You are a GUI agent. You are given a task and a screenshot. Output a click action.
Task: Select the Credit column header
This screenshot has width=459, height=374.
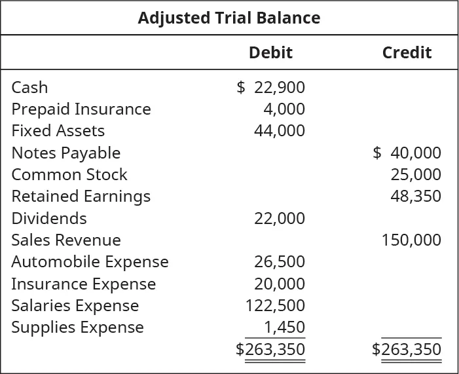[407, 52]
